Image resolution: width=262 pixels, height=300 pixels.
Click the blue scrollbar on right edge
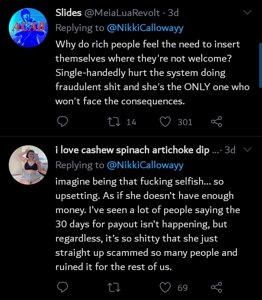coord(260,66)
